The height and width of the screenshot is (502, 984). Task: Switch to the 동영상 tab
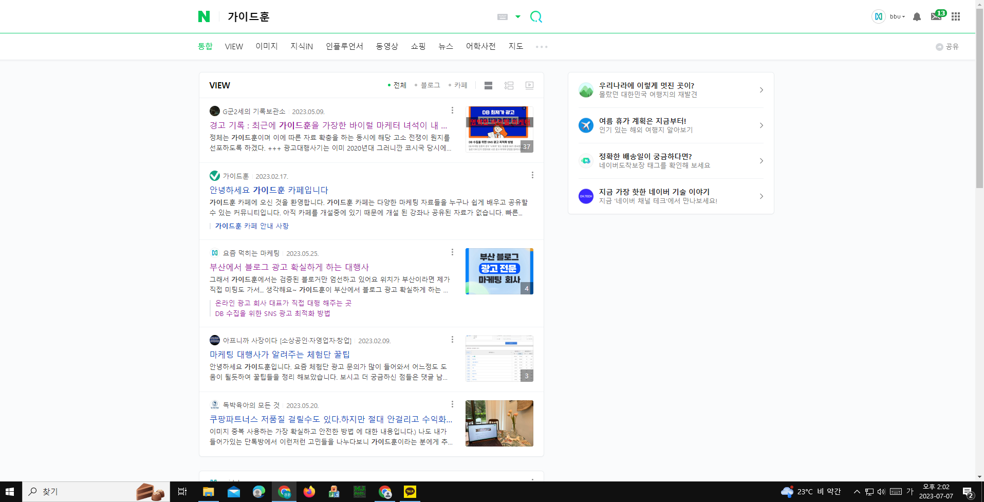[x=387, y=46]
